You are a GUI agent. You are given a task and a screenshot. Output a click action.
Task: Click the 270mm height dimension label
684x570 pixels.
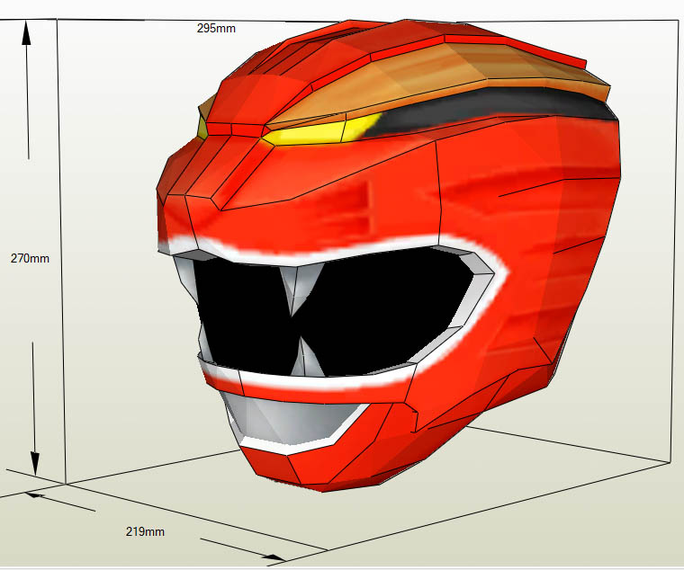coord(30,258)
